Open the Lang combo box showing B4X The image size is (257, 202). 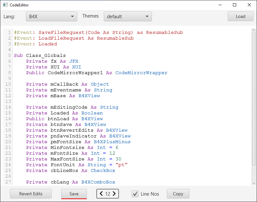click(52, 17)
